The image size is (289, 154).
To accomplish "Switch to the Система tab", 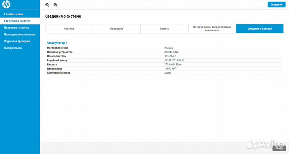I will pos(69,29).
